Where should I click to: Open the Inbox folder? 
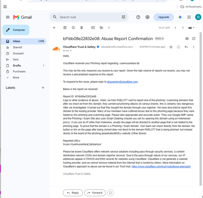point(24,41)
